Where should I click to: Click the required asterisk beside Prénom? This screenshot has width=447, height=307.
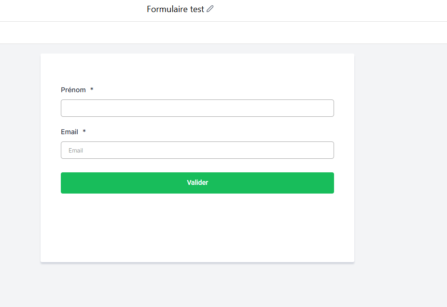(x=92, y=90)
